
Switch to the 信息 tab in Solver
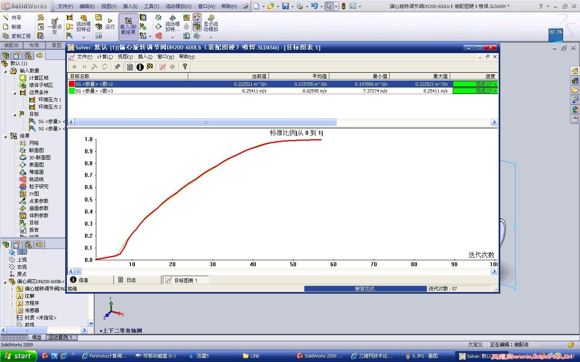click(91, 280)
